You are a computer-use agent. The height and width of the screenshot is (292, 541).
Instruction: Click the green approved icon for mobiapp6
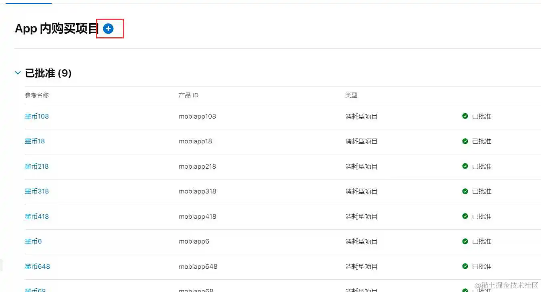465,241
